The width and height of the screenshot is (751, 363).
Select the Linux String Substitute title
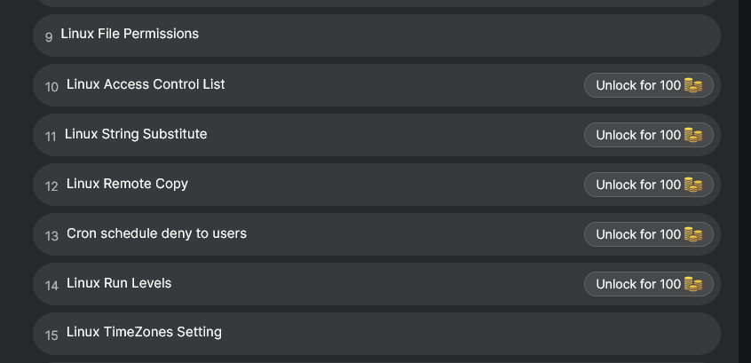pos(136,134)
